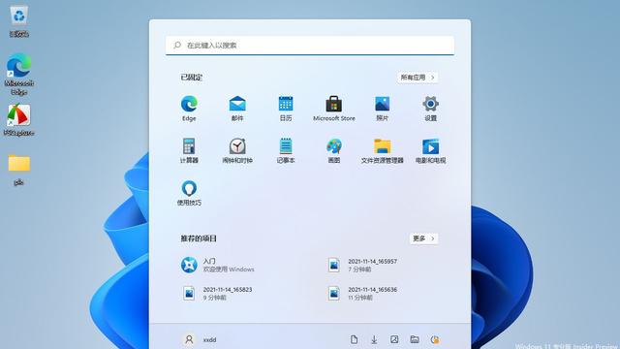Select the pic folder on desktop
The image size is (620, 349).
pyautogui.click(x=19, y=170)
